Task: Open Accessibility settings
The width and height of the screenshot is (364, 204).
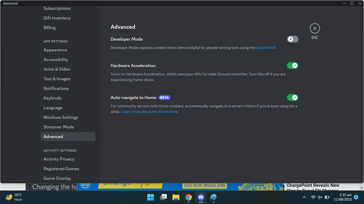Action: pos(56,60)
